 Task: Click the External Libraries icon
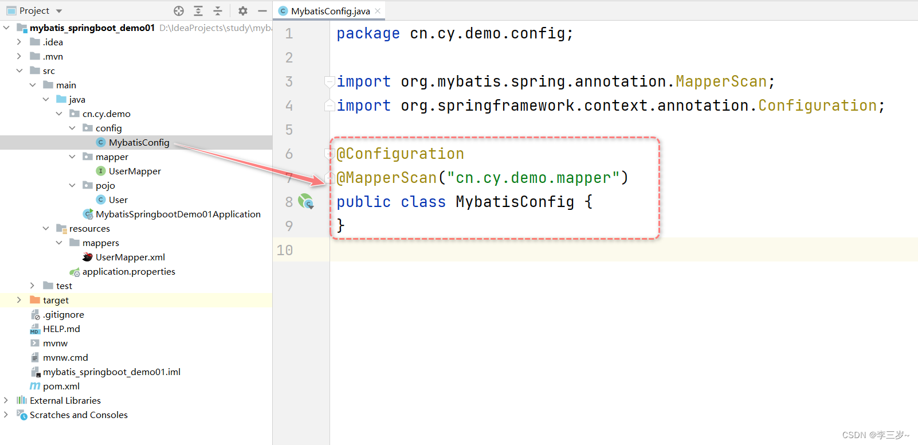tap(22, 400)
